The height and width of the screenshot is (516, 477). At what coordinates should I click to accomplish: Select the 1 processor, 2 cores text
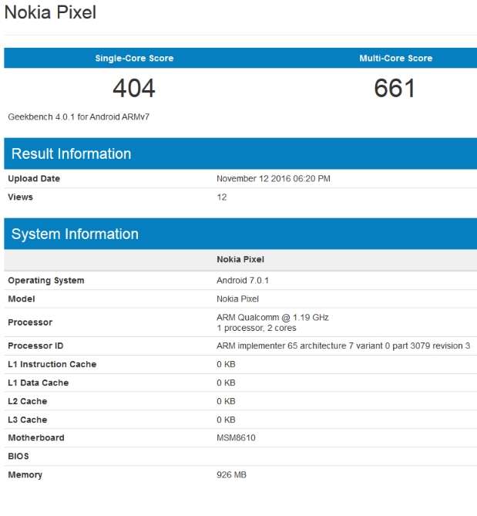(257, 328)
